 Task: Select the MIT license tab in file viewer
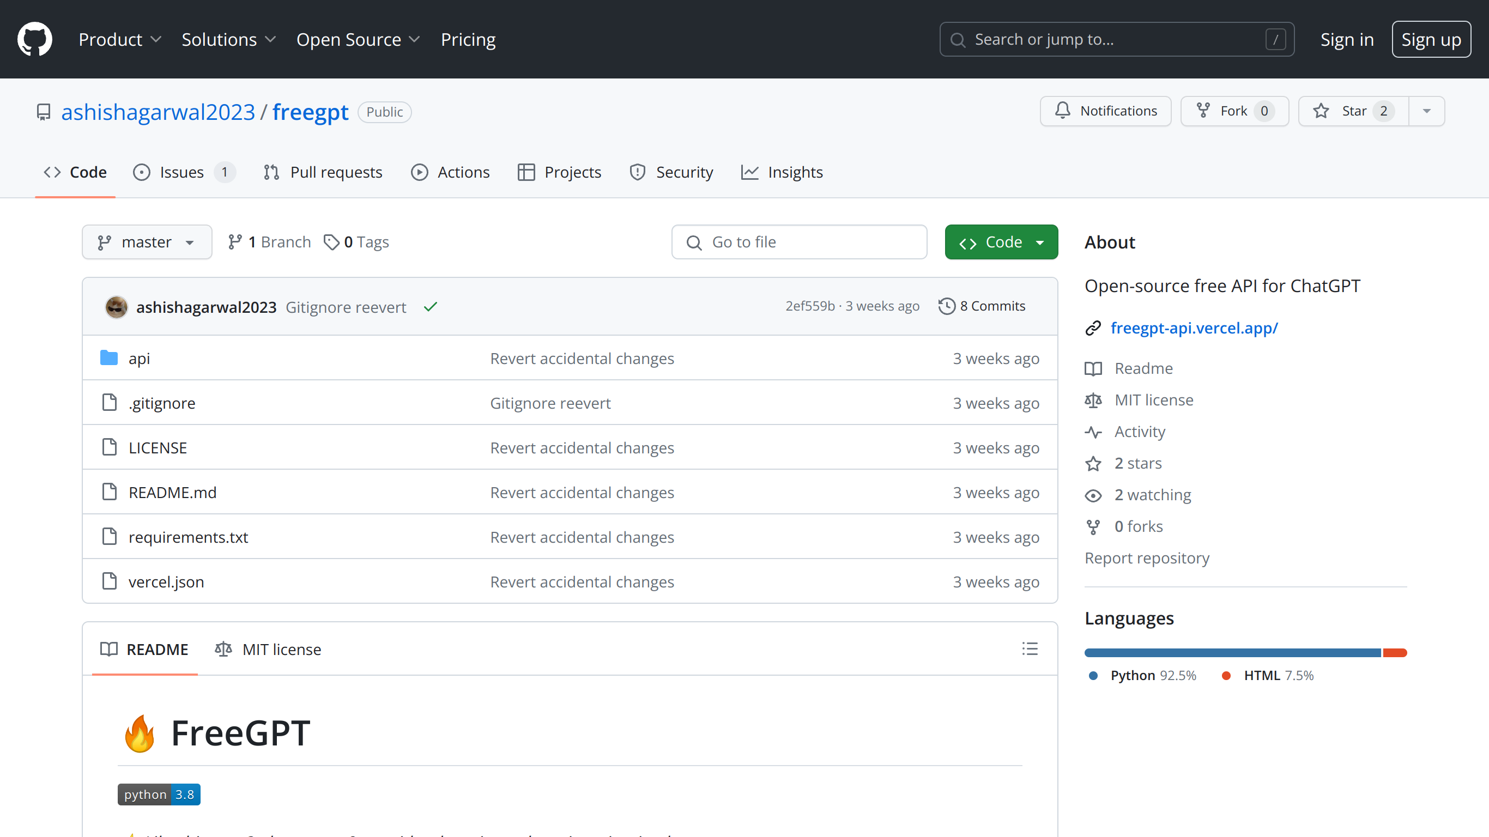[268, 649]
